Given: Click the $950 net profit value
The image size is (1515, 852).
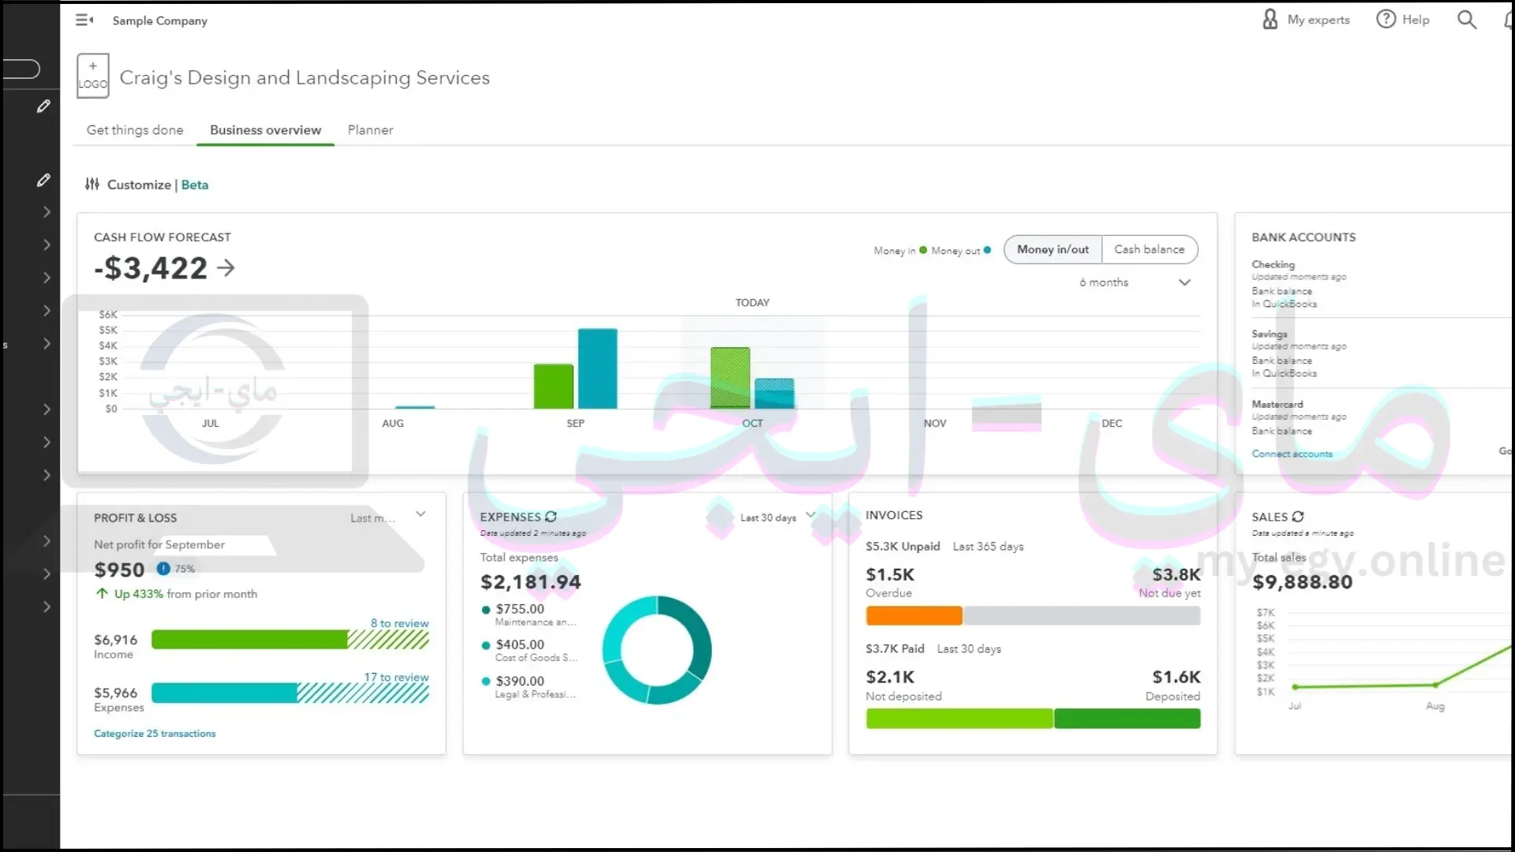Looking at the screenshot, I should [119, 570].
